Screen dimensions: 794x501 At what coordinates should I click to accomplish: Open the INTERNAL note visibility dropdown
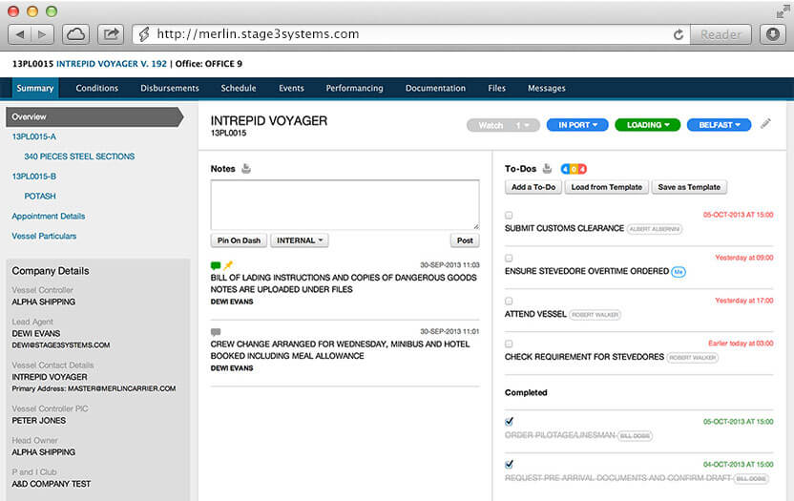tap(299, 240)
